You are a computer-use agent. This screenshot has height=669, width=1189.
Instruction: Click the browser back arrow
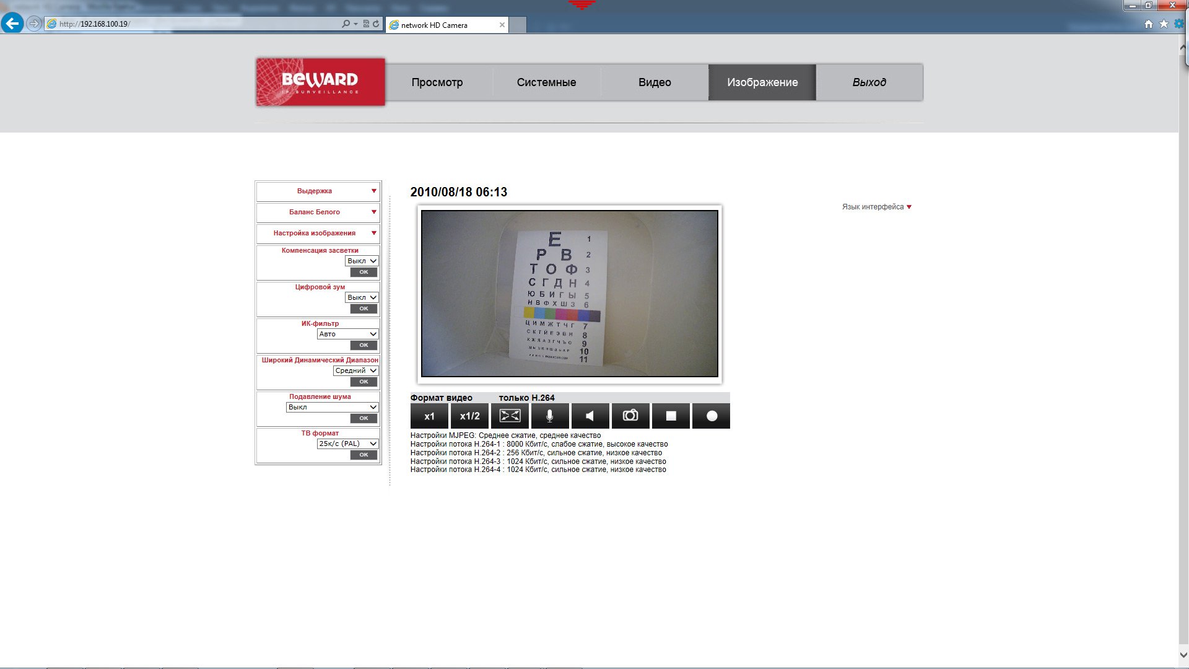[x=12, y=24]
